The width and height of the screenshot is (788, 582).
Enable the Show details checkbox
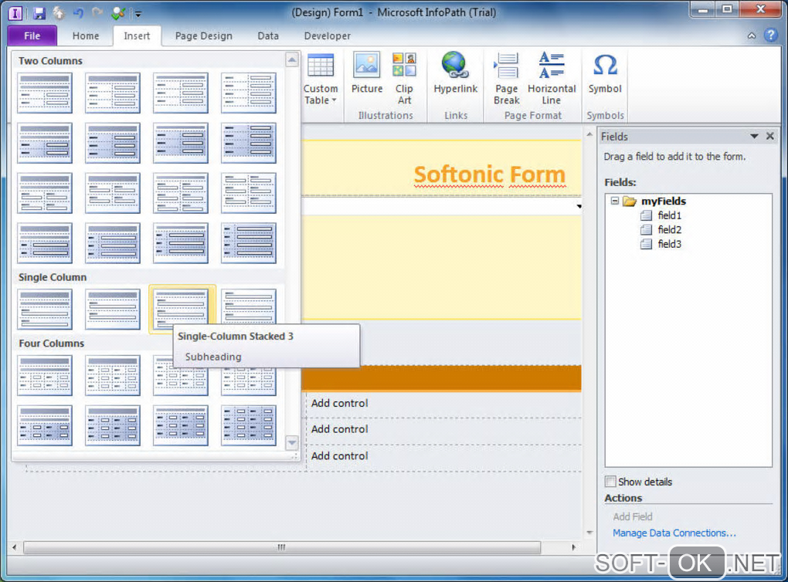coord(610,482)
